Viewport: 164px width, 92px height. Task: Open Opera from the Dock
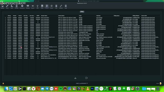[38, 89]
